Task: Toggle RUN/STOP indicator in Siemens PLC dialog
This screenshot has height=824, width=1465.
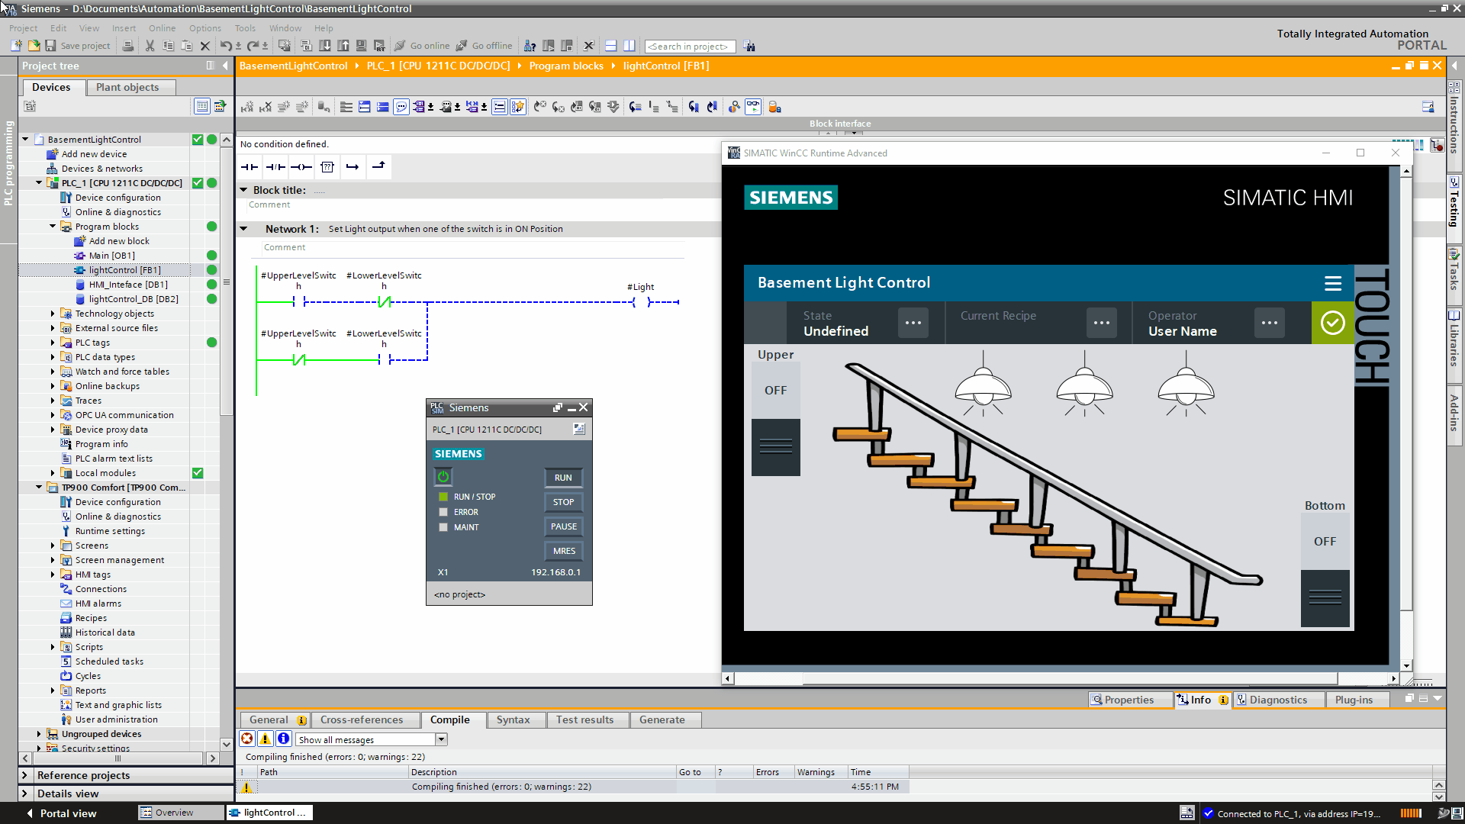Action: (x=443, y=496)
